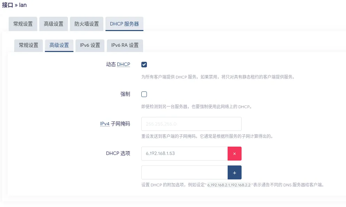Image resolution: width=346 pixels, height=207 pixels.
Task: Open the top-level 常规设置 tab
Action: click(x=23, y=24)
